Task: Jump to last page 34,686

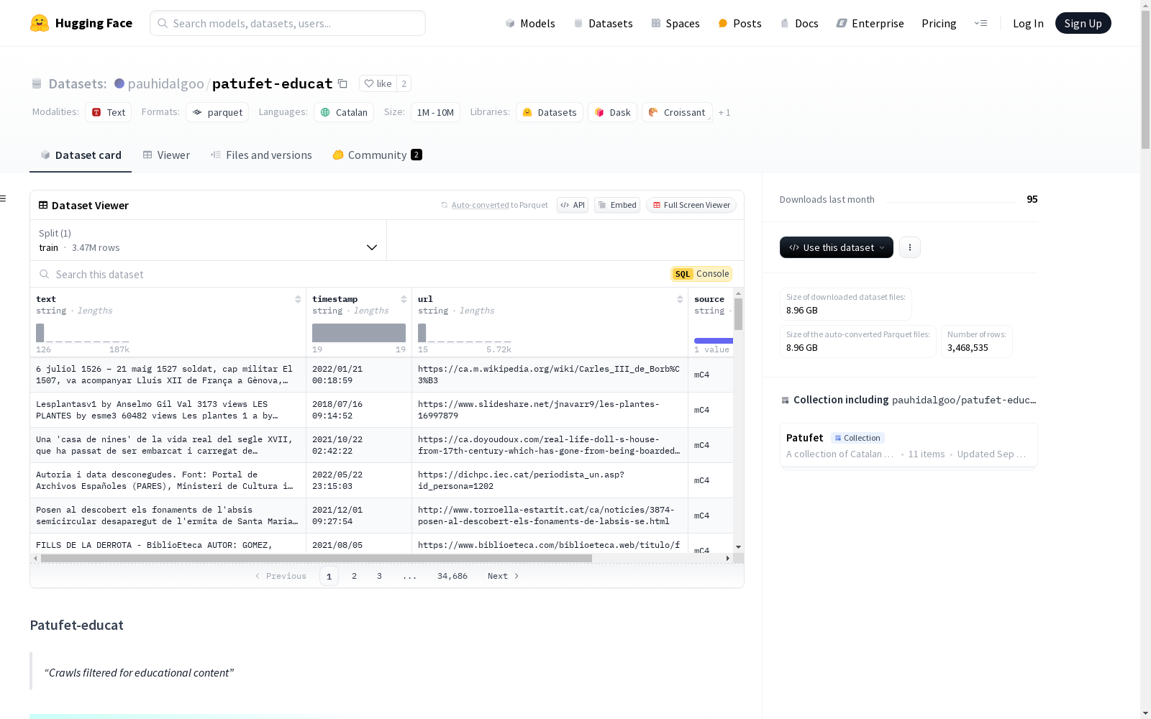Action: [452, 576]
